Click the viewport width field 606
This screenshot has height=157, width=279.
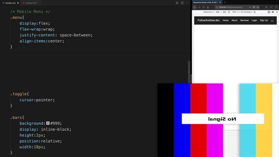218,12
